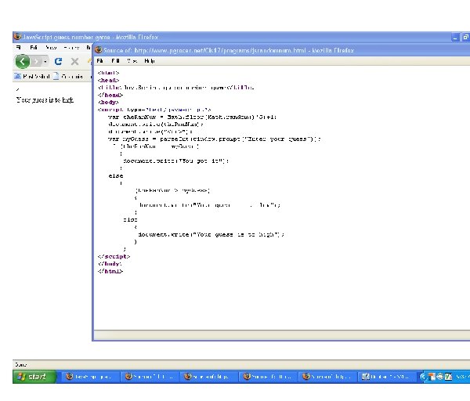Open the View menu in the main Firefox window
The image size is (470, 401).
click(51, 47)
